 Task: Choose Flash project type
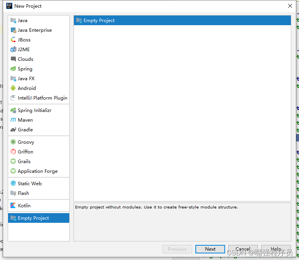(39, 193)
